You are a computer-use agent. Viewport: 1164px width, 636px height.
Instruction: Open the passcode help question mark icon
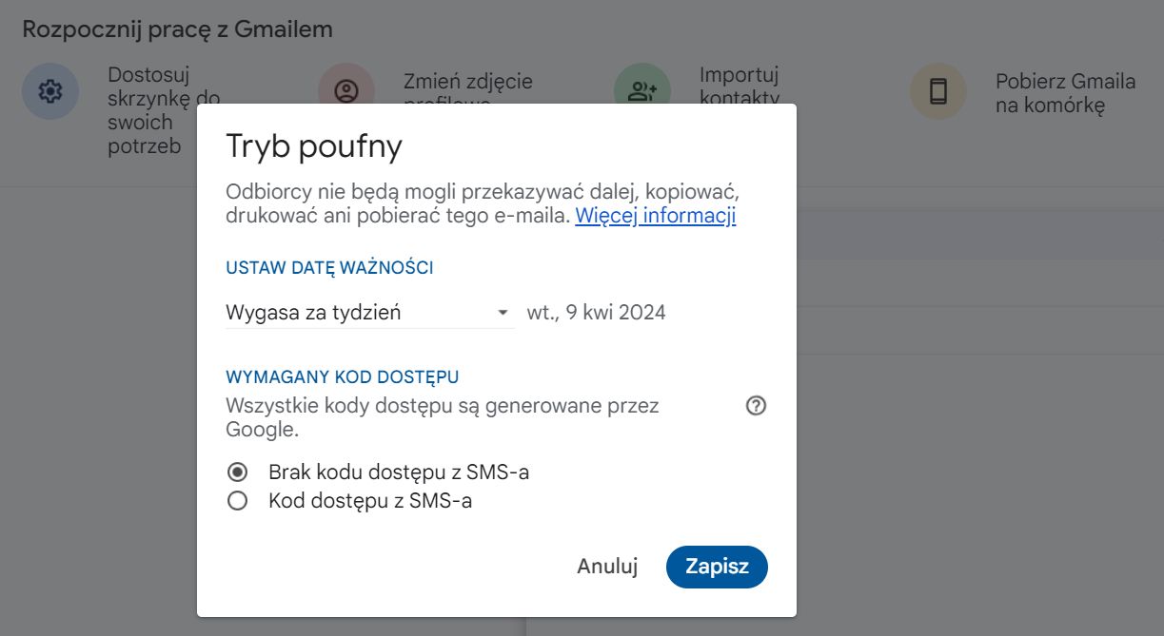[756, 405]
